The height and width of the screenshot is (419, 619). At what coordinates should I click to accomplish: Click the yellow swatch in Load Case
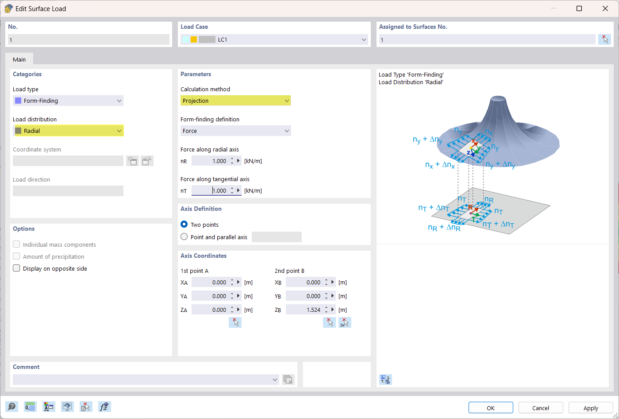(194, 39)
